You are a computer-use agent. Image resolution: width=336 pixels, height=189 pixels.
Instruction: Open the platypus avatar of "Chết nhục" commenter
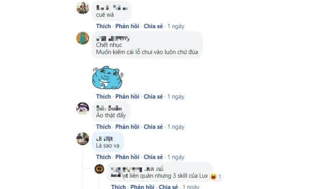[83, 38]
